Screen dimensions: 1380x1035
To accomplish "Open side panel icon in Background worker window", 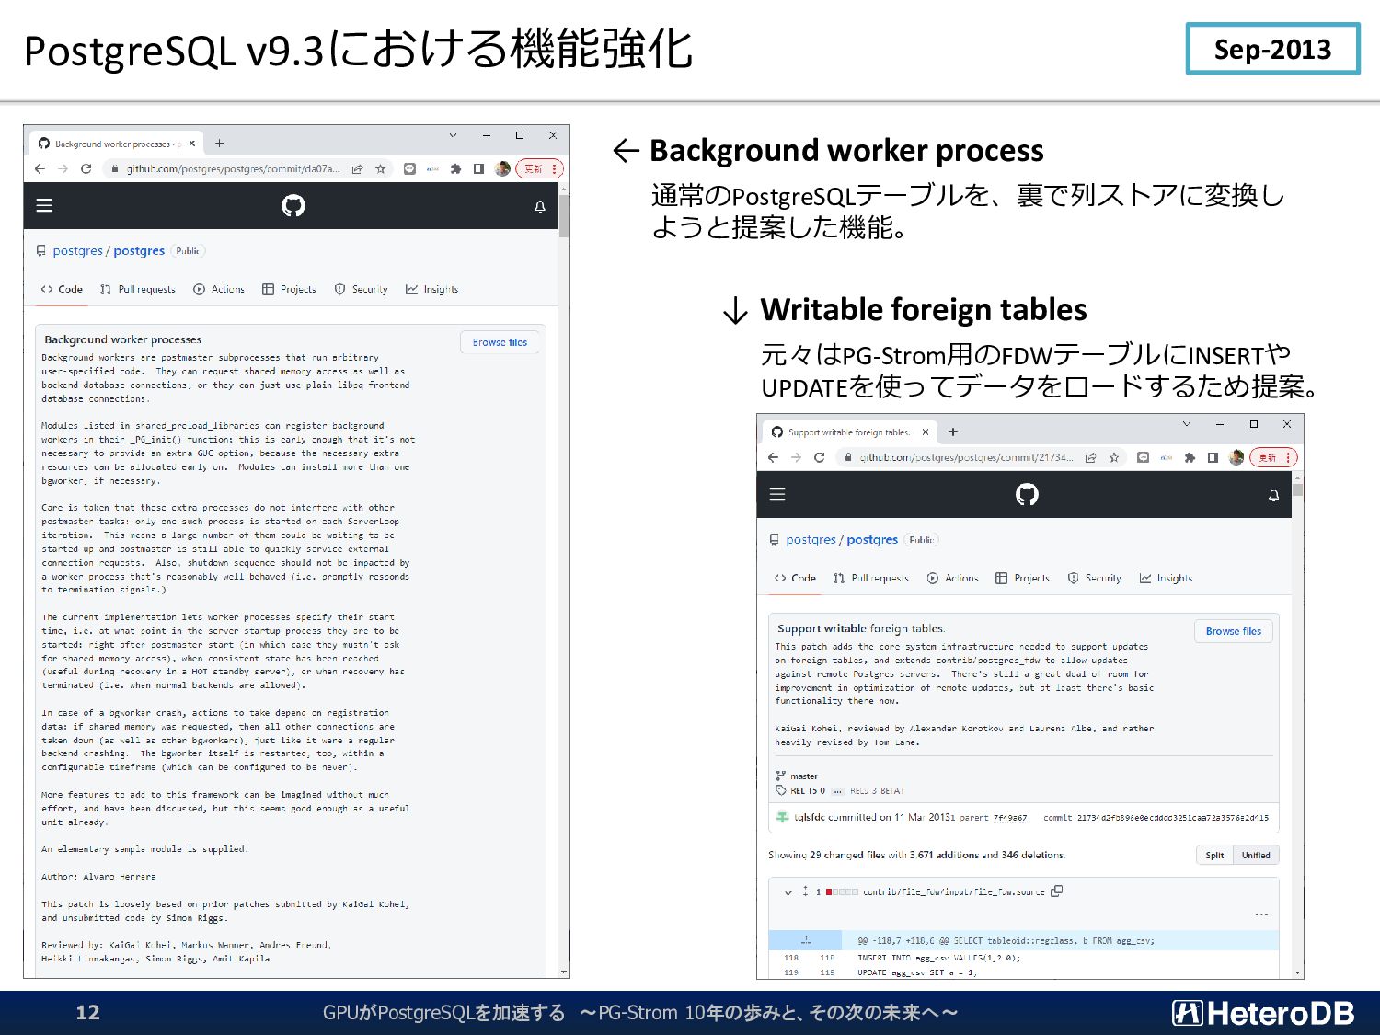I will coord(478,168).
